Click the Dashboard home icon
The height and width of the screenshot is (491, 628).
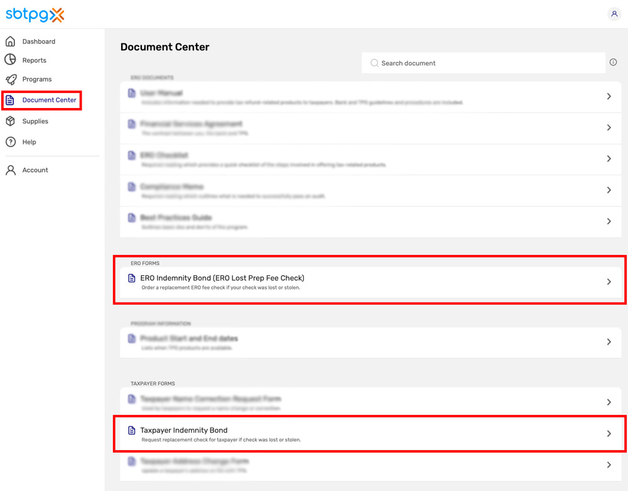point(11,41)
